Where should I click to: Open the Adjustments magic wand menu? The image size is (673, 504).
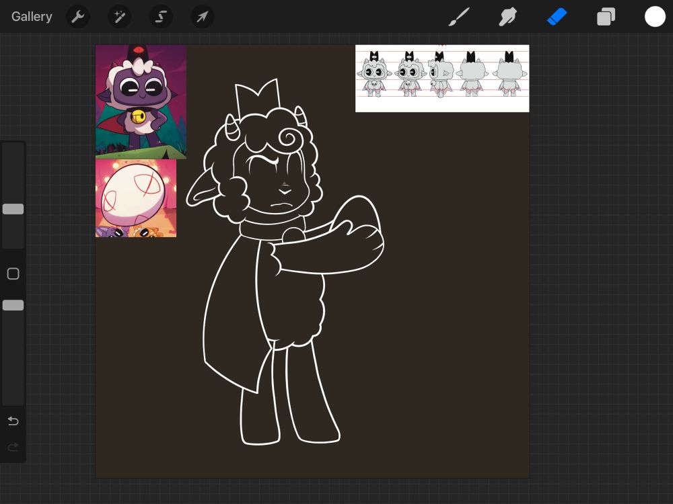[x=119, y=17]
